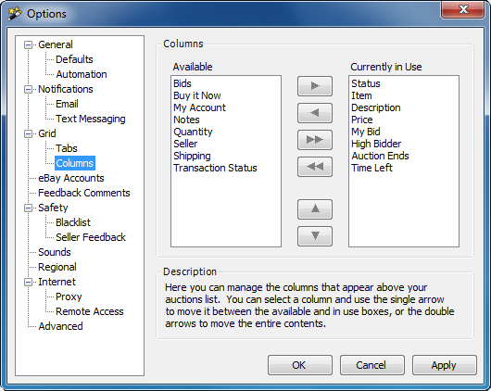Select Transaction Status in Available list
Viewport: 491px width, 391px height.
215,168
